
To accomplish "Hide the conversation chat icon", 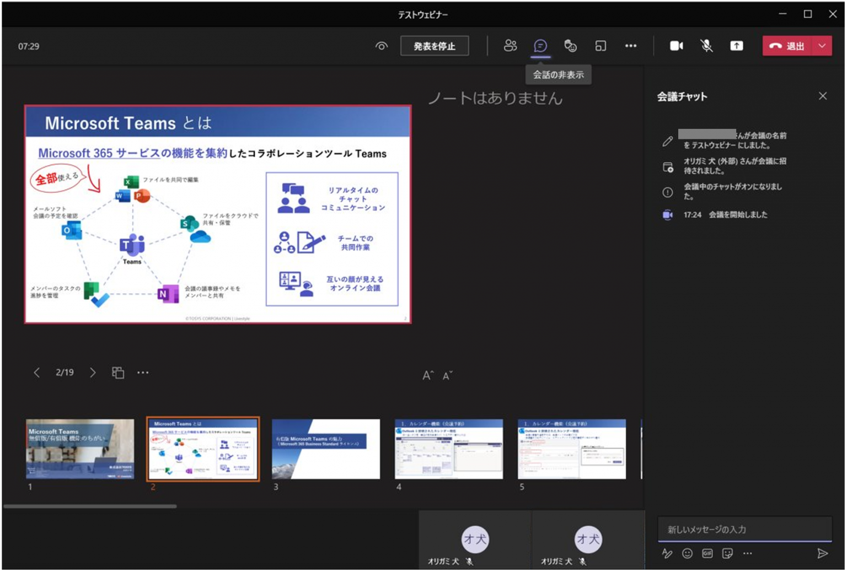I will click(x=540, y=46).
